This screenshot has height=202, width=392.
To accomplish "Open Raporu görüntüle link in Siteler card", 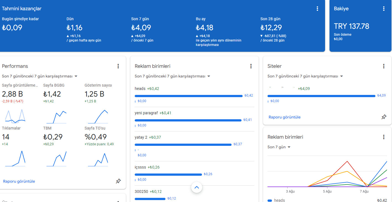I will [285, 117].
